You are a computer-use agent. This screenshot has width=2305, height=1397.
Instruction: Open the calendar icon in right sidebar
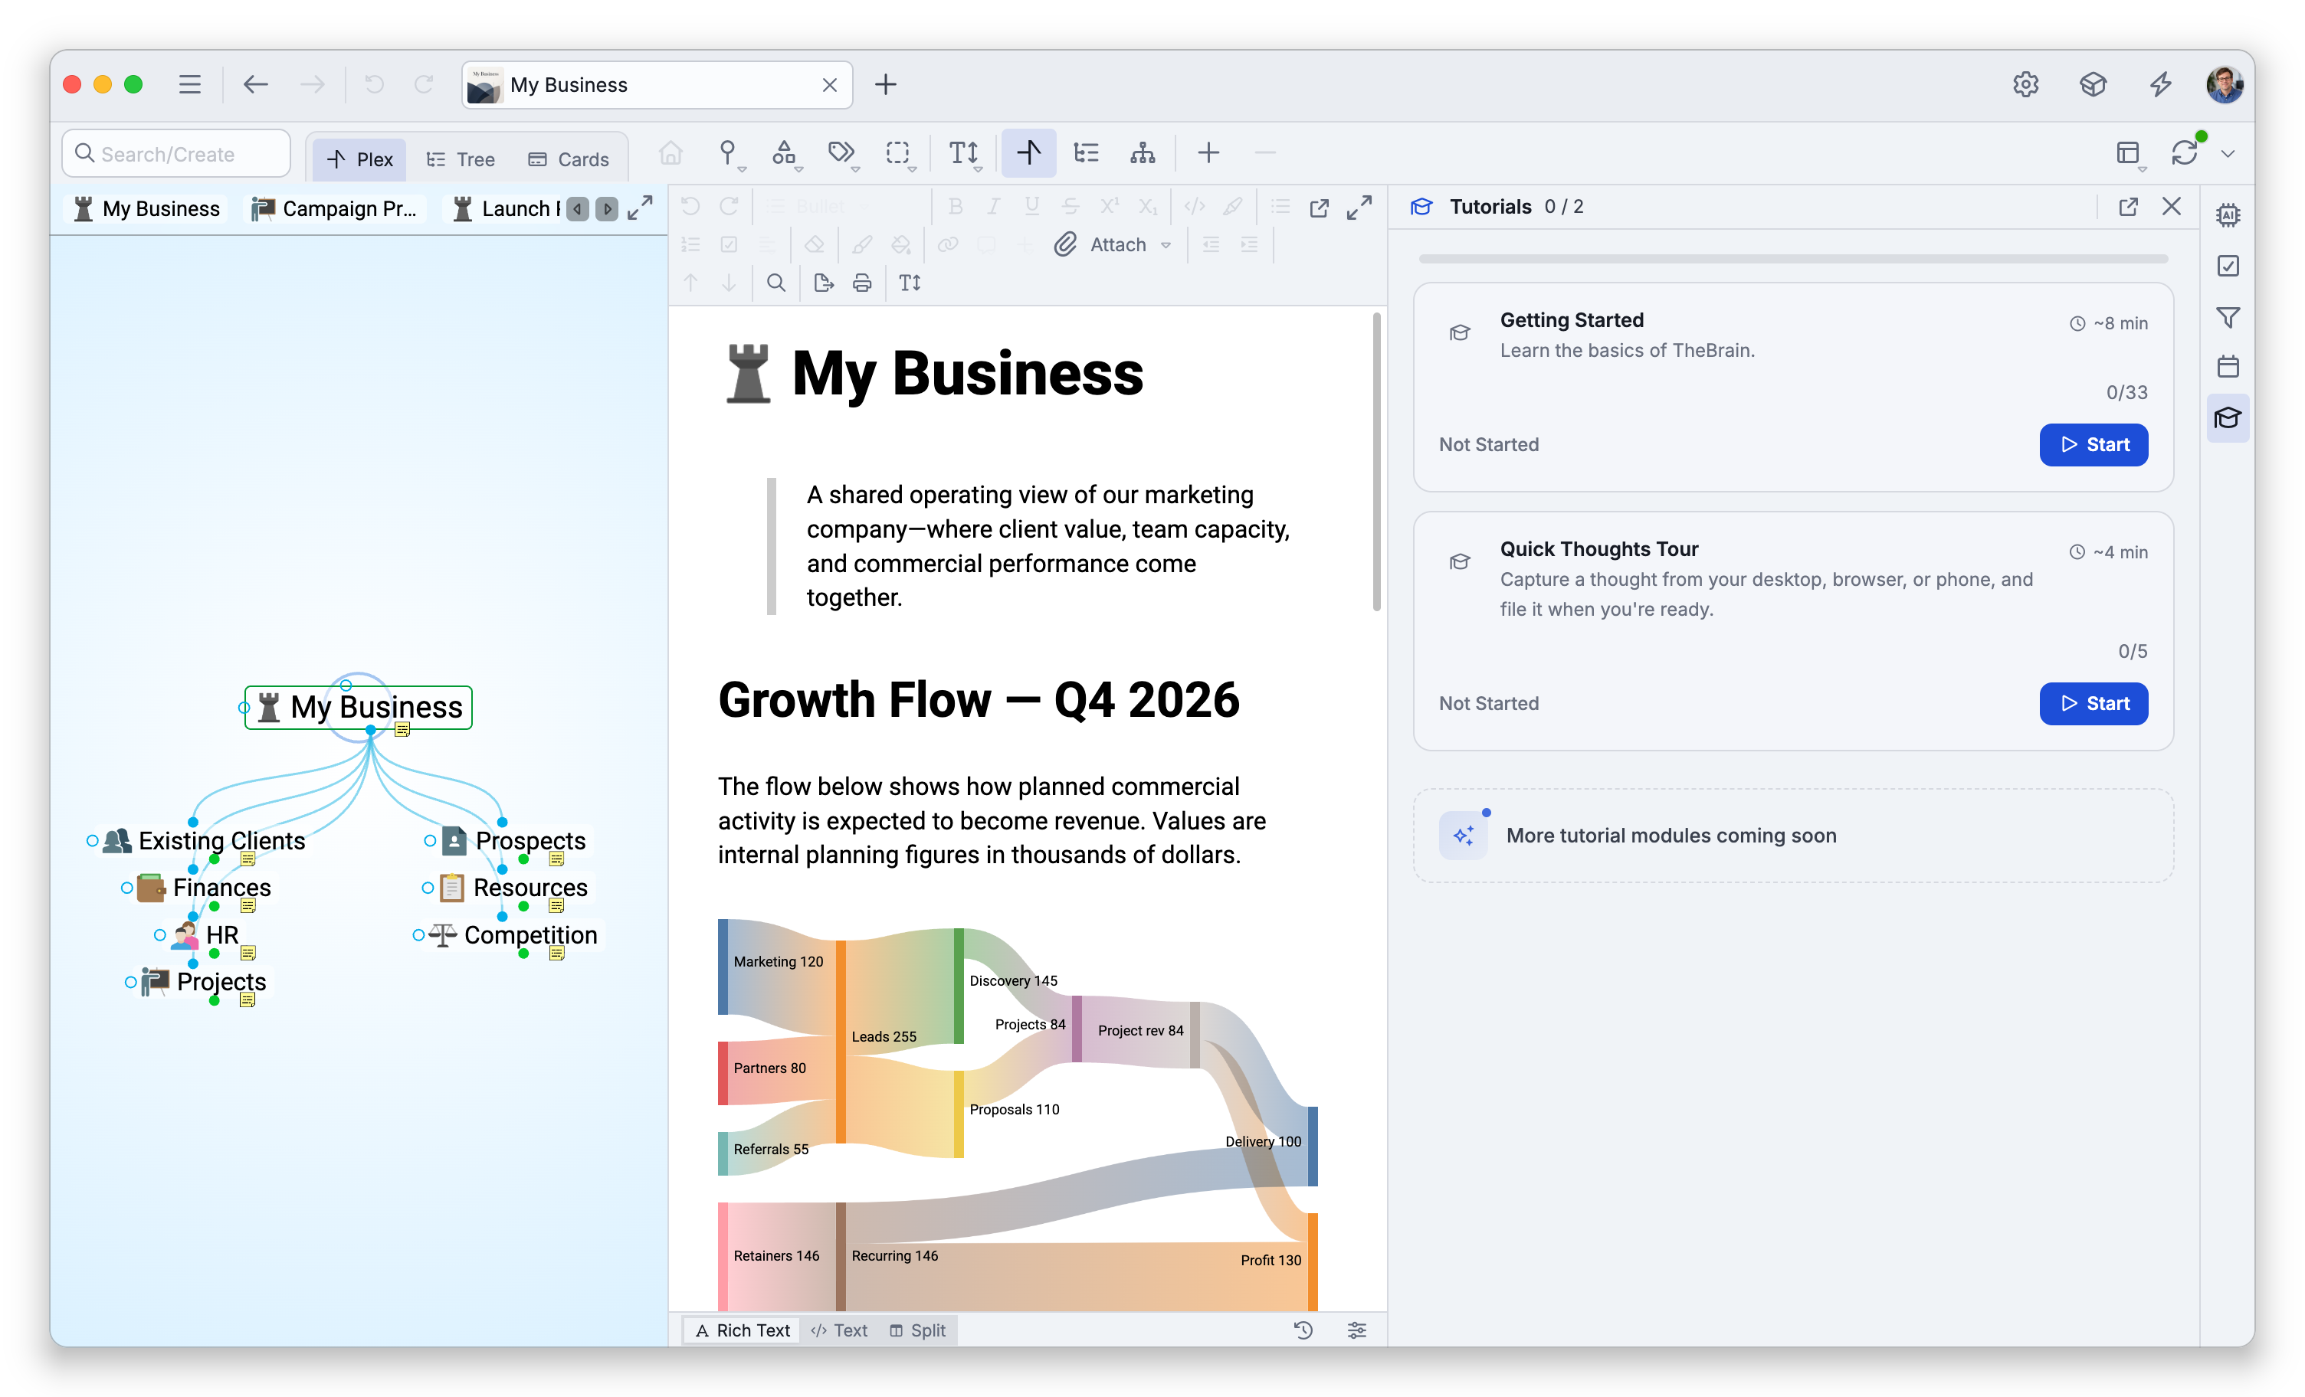(2228, 367)
